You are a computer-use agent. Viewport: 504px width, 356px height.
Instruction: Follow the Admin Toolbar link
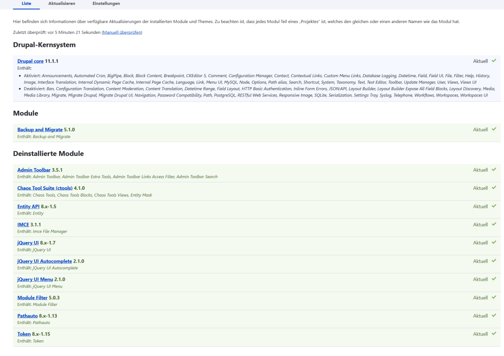click(x=34, y=170)
